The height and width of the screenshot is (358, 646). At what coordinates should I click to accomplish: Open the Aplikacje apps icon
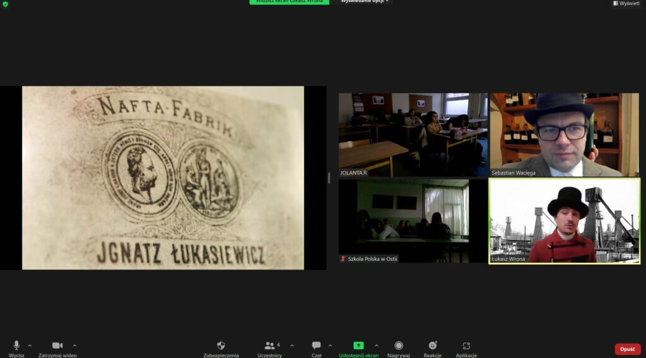[466, 345]
